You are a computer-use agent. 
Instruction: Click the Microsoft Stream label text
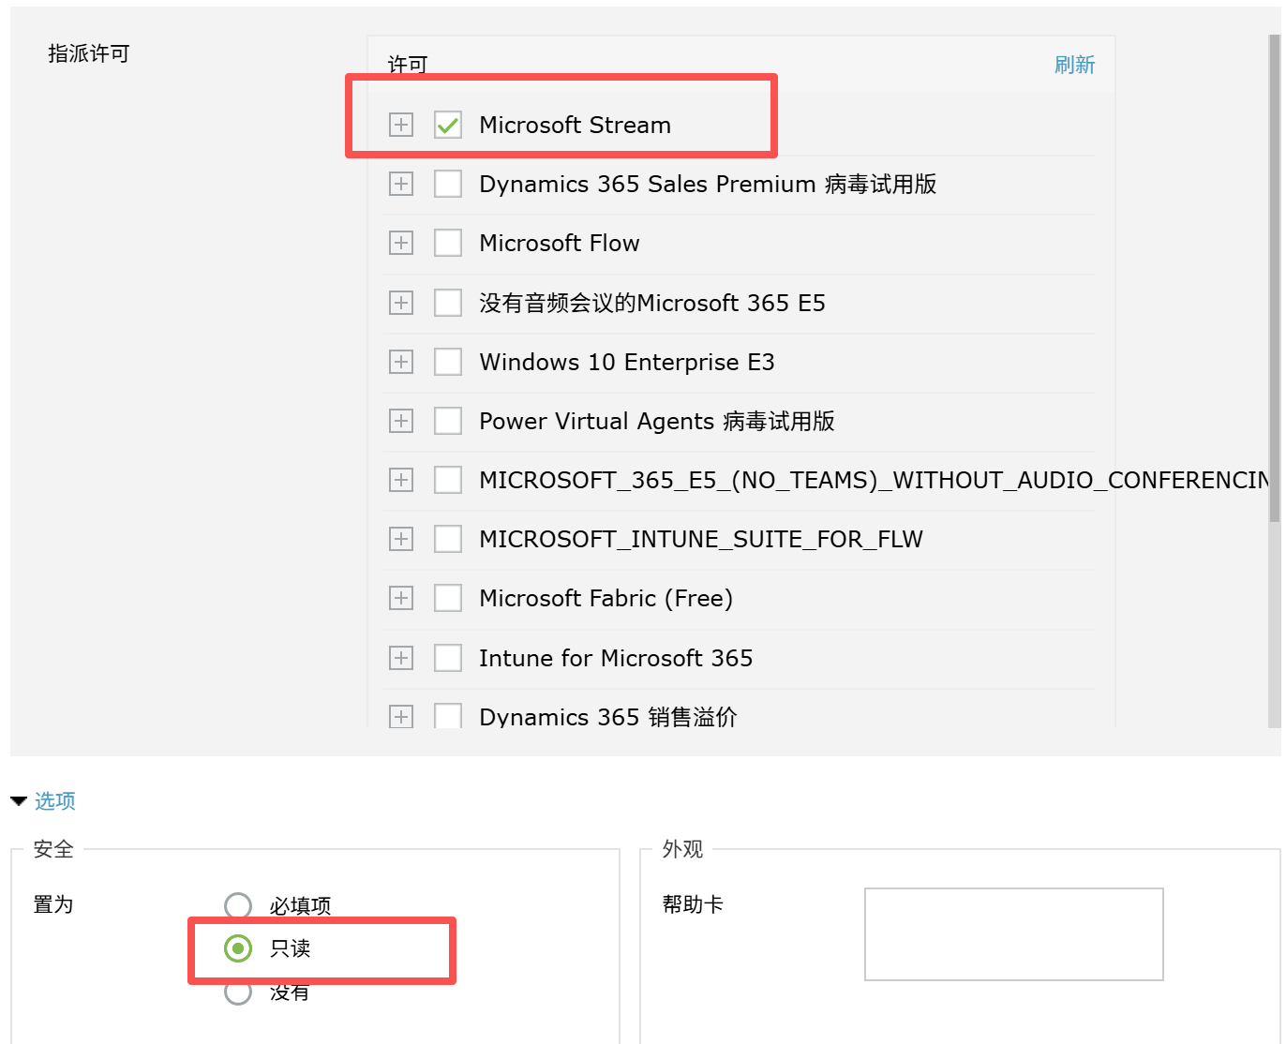[576, 125]
